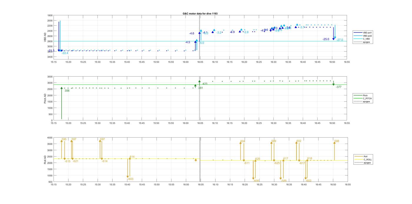Click the '306' pitch data label
412x204 pixels.
67,91
